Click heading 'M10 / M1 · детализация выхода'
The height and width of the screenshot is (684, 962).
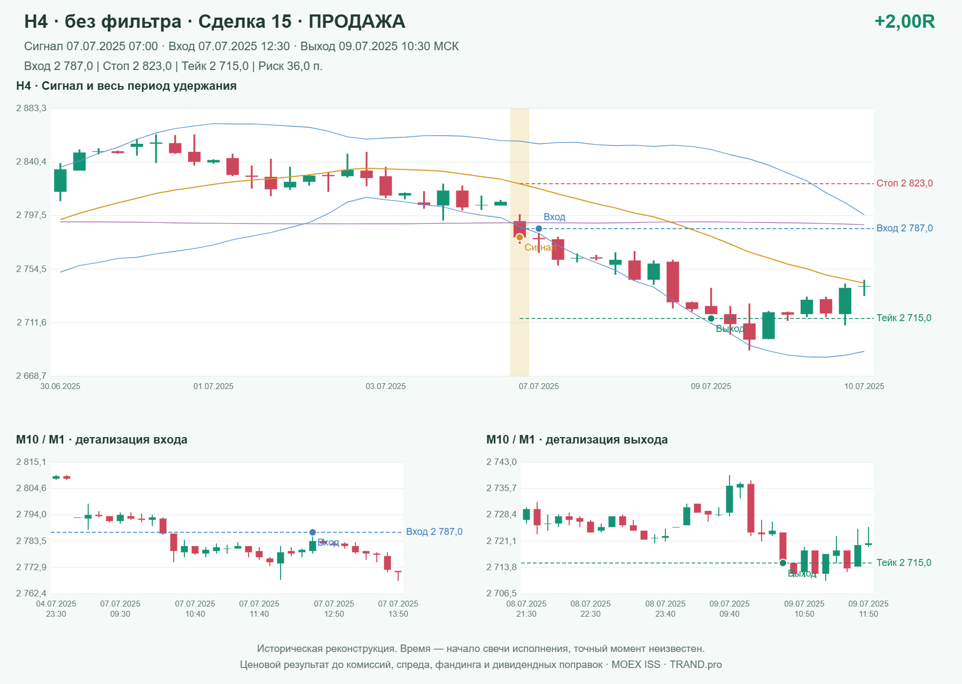click(577, 440)
